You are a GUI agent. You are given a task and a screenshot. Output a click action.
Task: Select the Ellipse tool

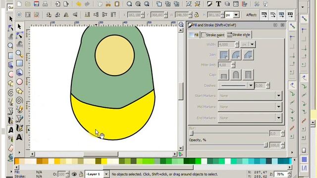click(x=19, y=82)
